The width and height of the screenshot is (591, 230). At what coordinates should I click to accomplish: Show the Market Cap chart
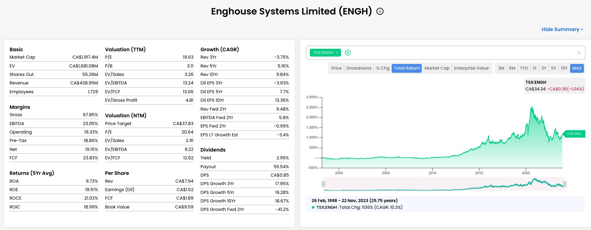point(437,68)
